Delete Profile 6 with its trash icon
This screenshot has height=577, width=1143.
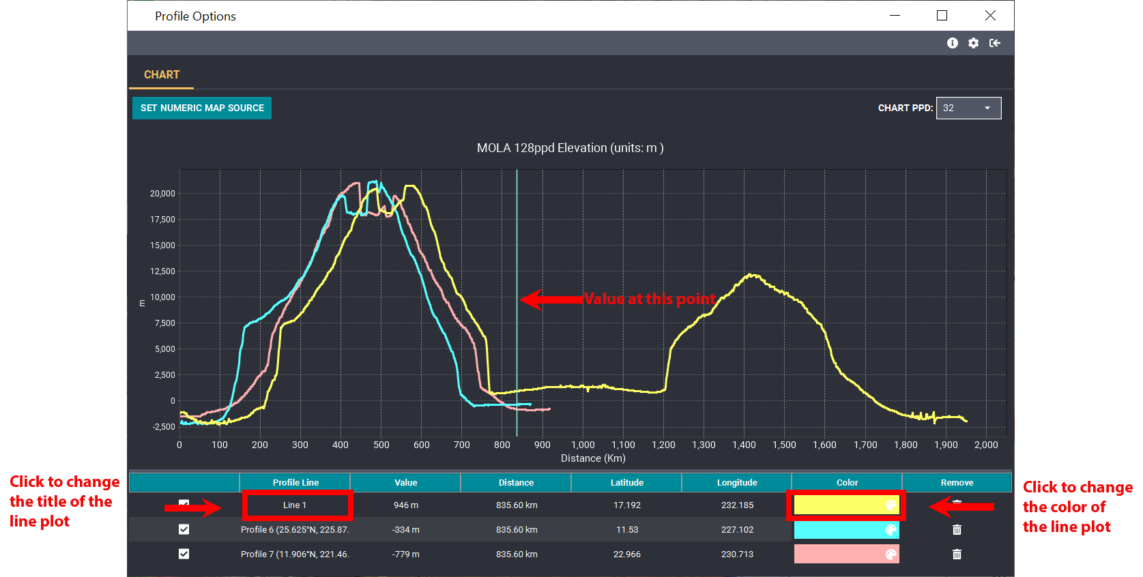click(x=957, y=529)
